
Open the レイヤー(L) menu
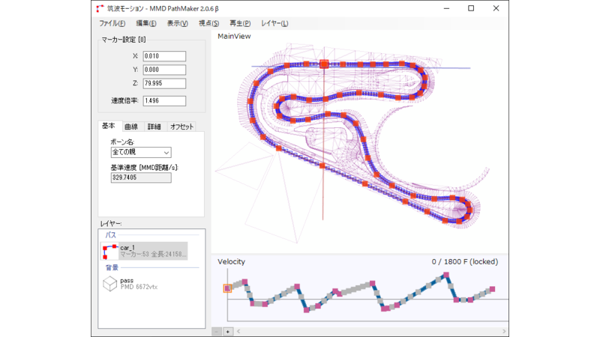(x=274, y=23)
